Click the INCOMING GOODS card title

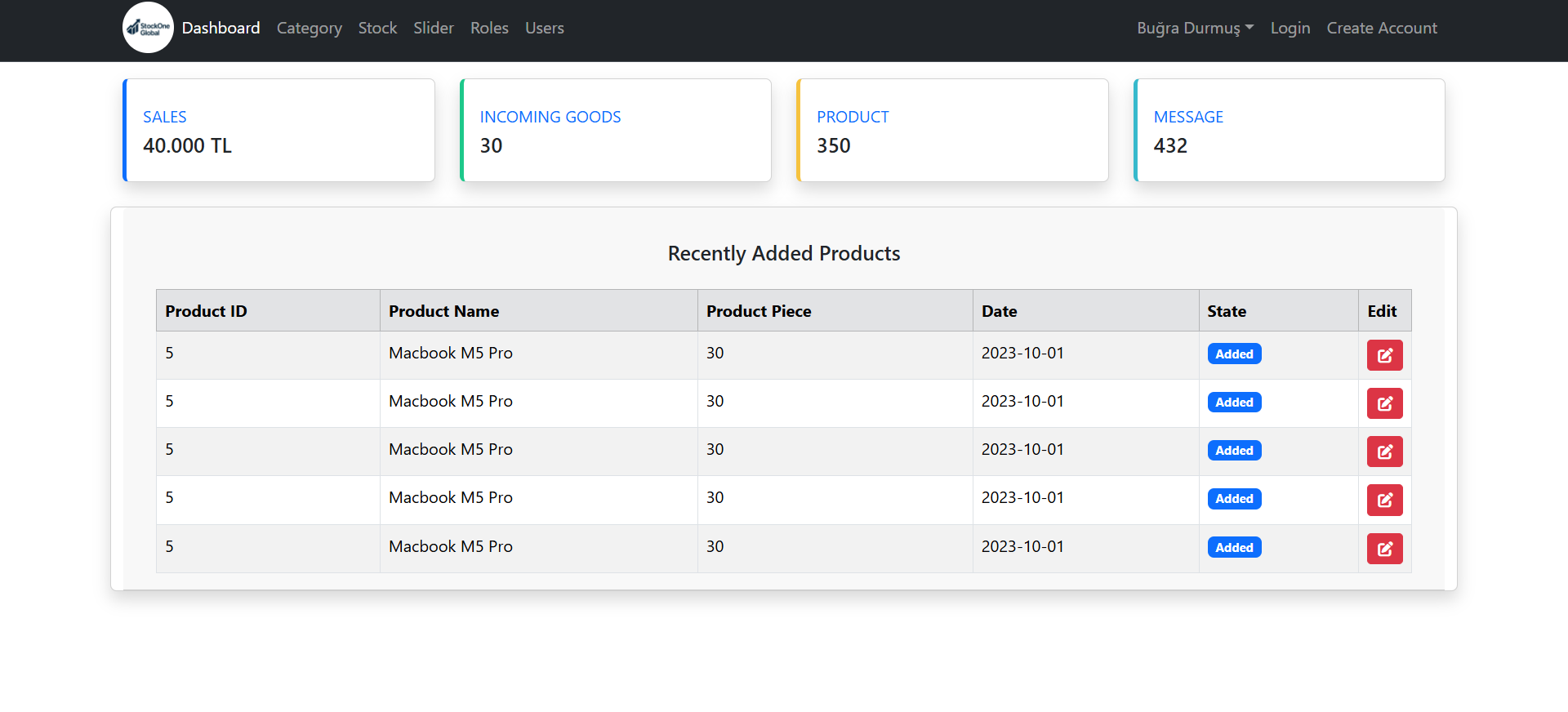[550, 117]
